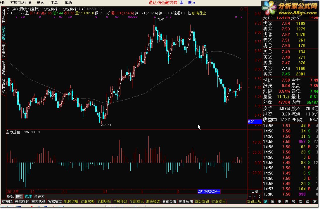Open the 个股资讯 tab
The height and width of the screenshot is (209, 320).
pyautogui.click(x=136, y=201)
